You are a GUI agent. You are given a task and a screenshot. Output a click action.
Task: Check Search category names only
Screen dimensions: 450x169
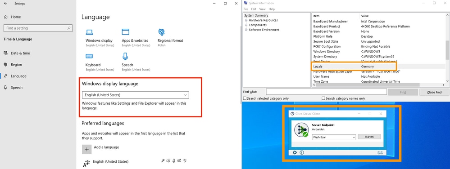click(x=323, y=98)
